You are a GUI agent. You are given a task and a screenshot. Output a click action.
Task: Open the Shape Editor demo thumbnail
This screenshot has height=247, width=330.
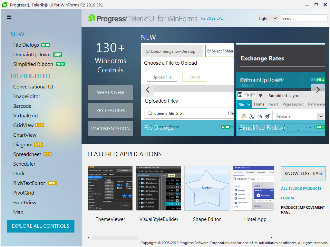tap(207, 188)
